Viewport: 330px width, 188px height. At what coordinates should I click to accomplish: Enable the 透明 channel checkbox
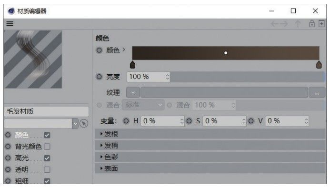(47, 169)
